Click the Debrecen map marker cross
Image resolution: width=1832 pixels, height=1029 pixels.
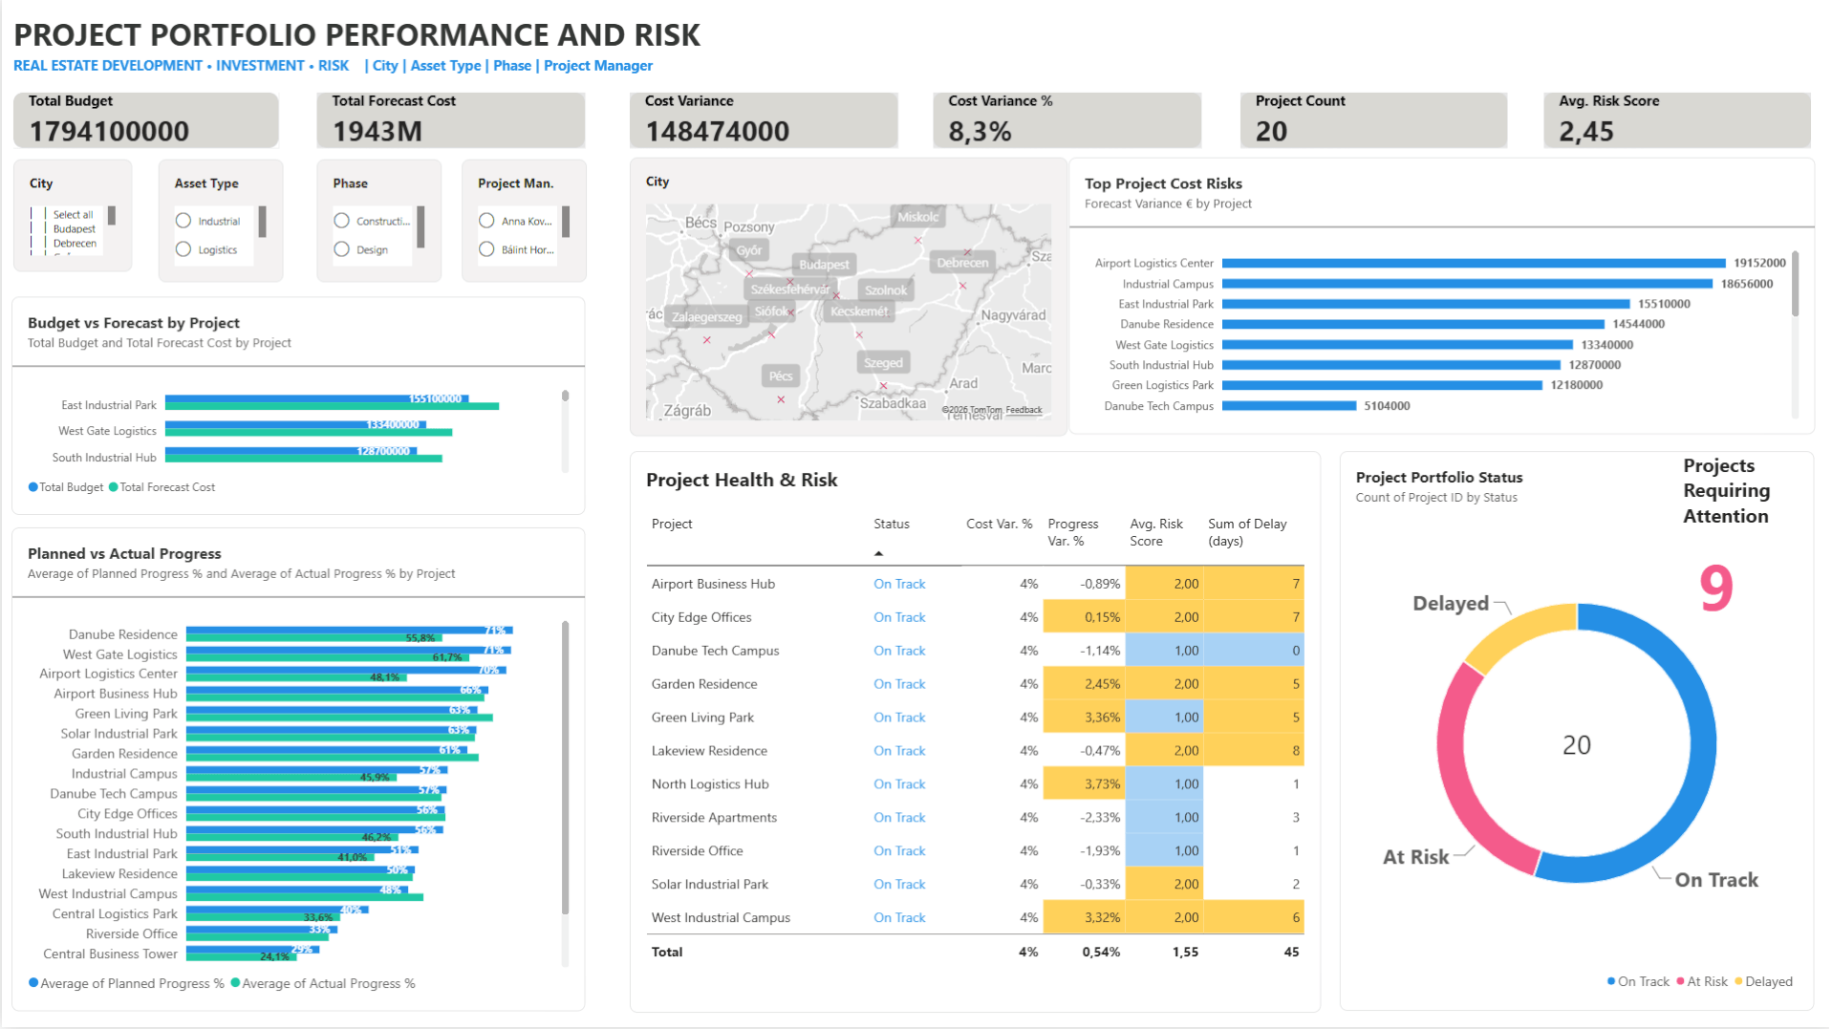(962, 286)
